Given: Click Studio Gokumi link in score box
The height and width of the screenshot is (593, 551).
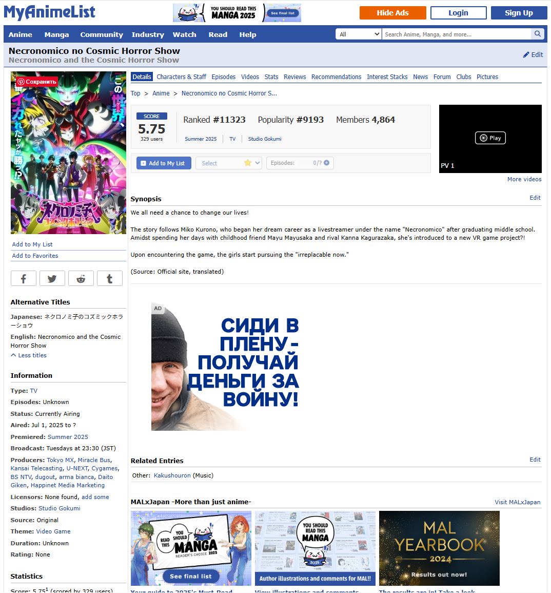Looking at the screenshot, I should pos(265,139).
